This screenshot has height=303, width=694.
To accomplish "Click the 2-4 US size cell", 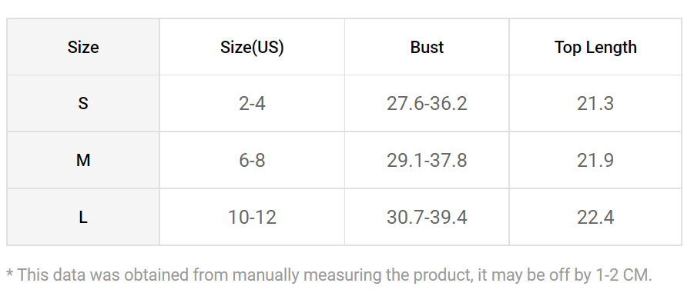I will click(x=252, y=104).
